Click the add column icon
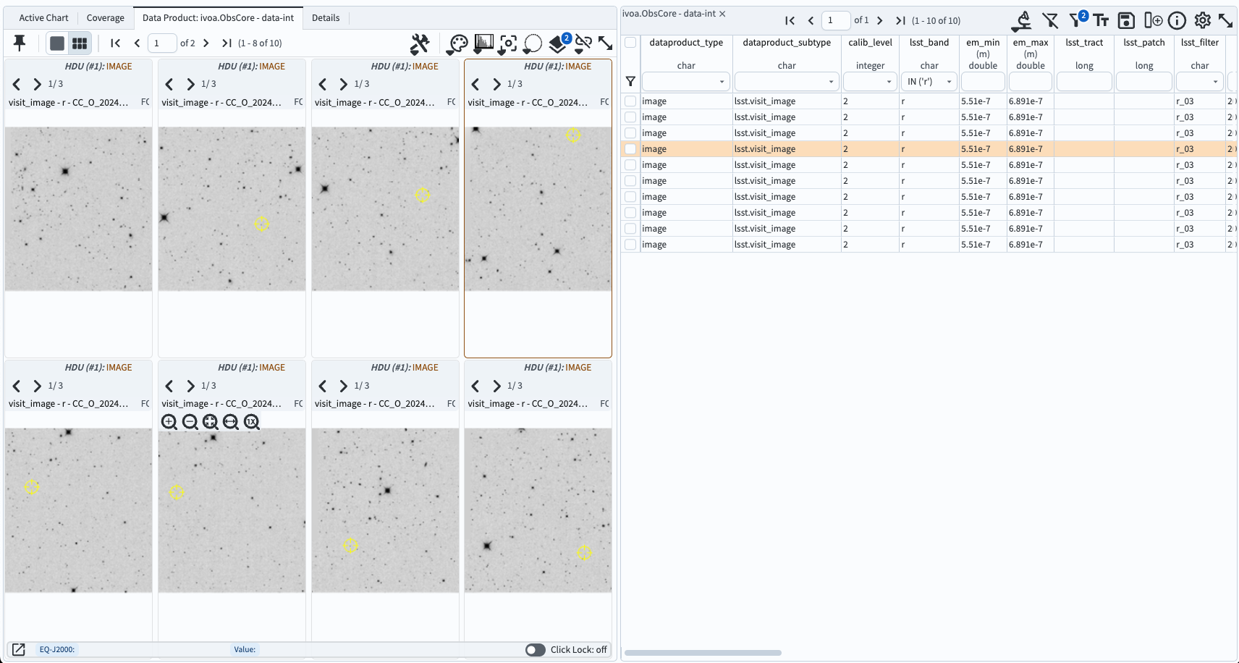Viewport: 1239px width, 663px height. click(1151, 20)
